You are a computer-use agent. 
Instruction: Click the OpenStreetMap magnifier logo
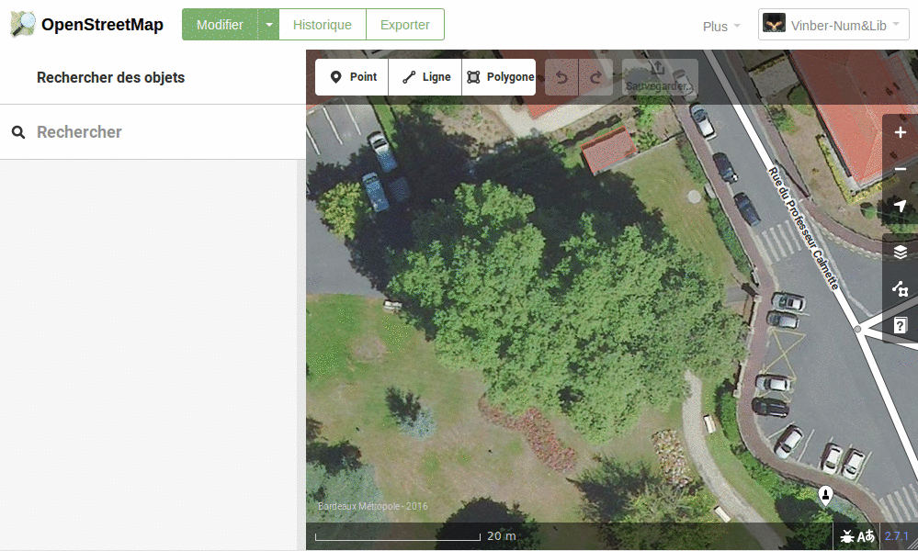pyautogui.click(x=23, y=25)
